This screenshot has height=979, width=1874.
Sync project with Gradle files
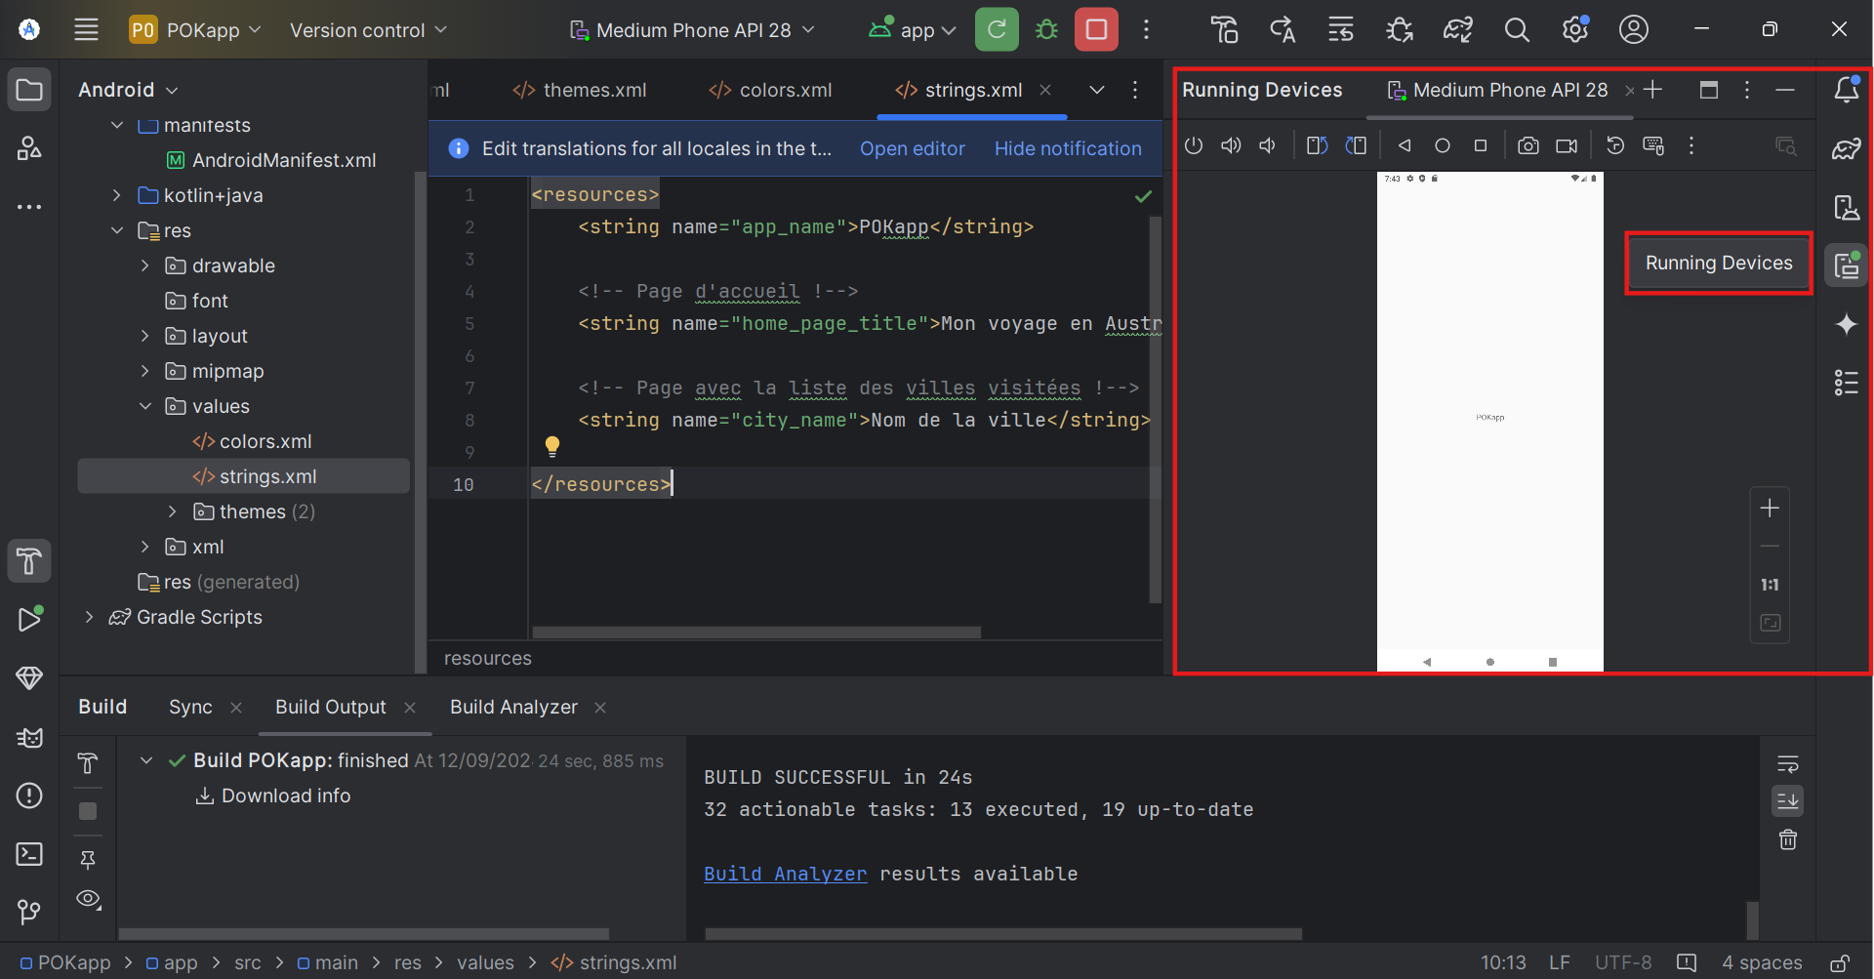coord(1458,29)
